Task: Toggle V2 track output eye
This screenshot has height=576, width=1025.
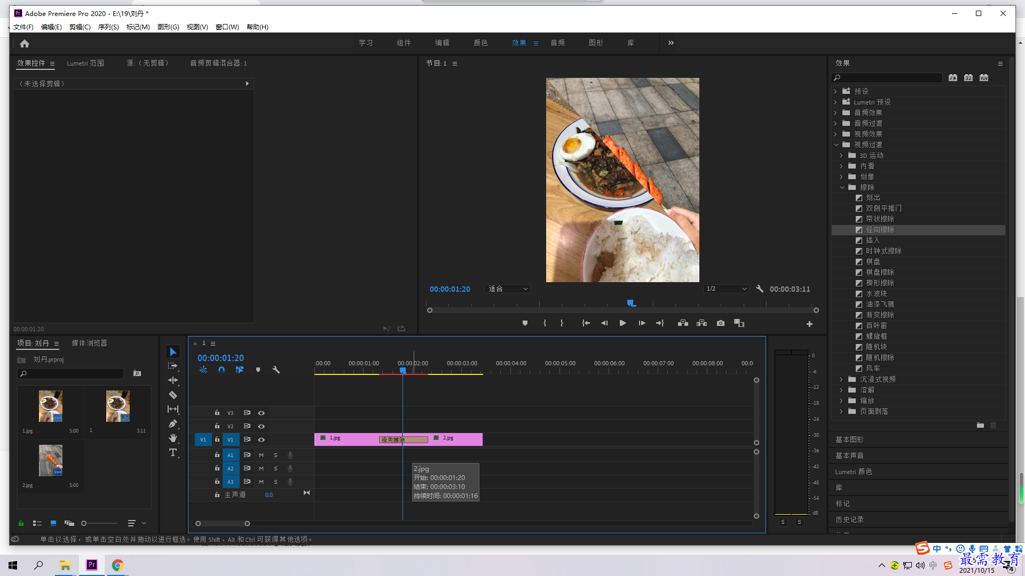Action: (262, 426)
